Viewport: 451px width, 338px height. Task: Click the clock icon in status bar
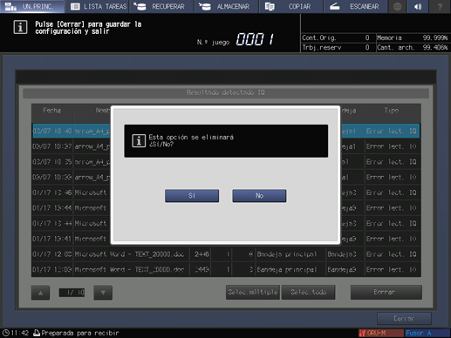coord(5,333)
